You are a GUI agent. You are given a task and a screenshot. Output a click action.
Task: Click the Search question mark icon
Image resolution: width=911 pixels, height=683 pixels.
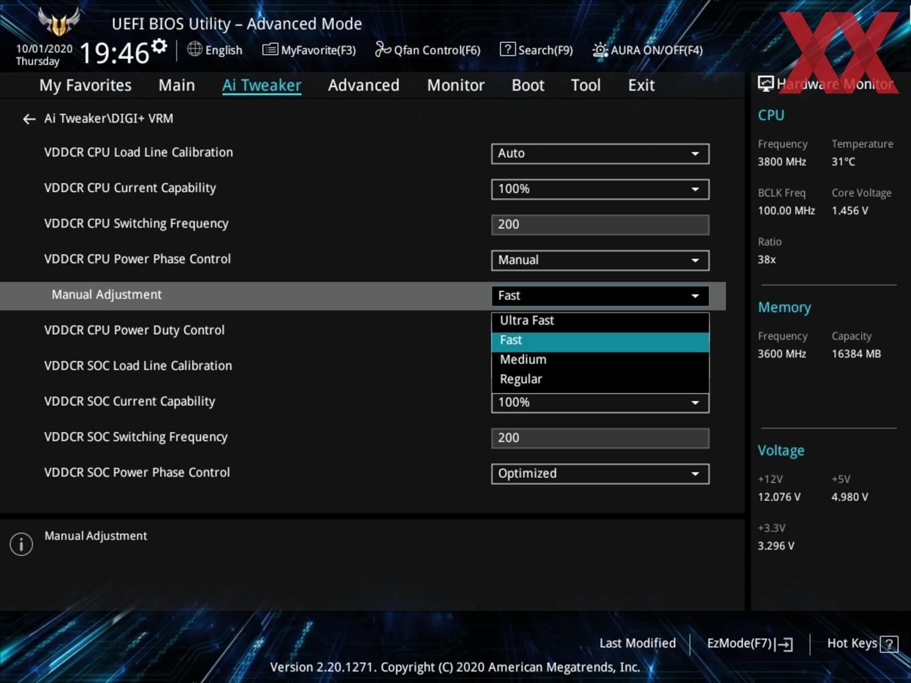508,50
